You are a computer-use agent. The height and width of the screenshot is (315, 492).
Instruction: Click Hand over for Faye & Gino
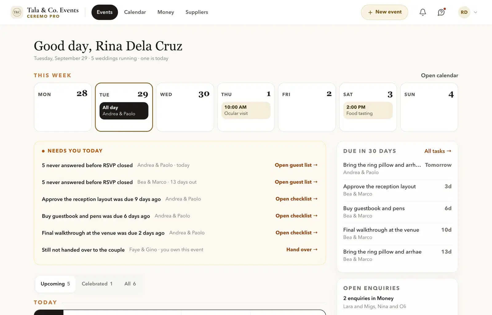[302, 250]
